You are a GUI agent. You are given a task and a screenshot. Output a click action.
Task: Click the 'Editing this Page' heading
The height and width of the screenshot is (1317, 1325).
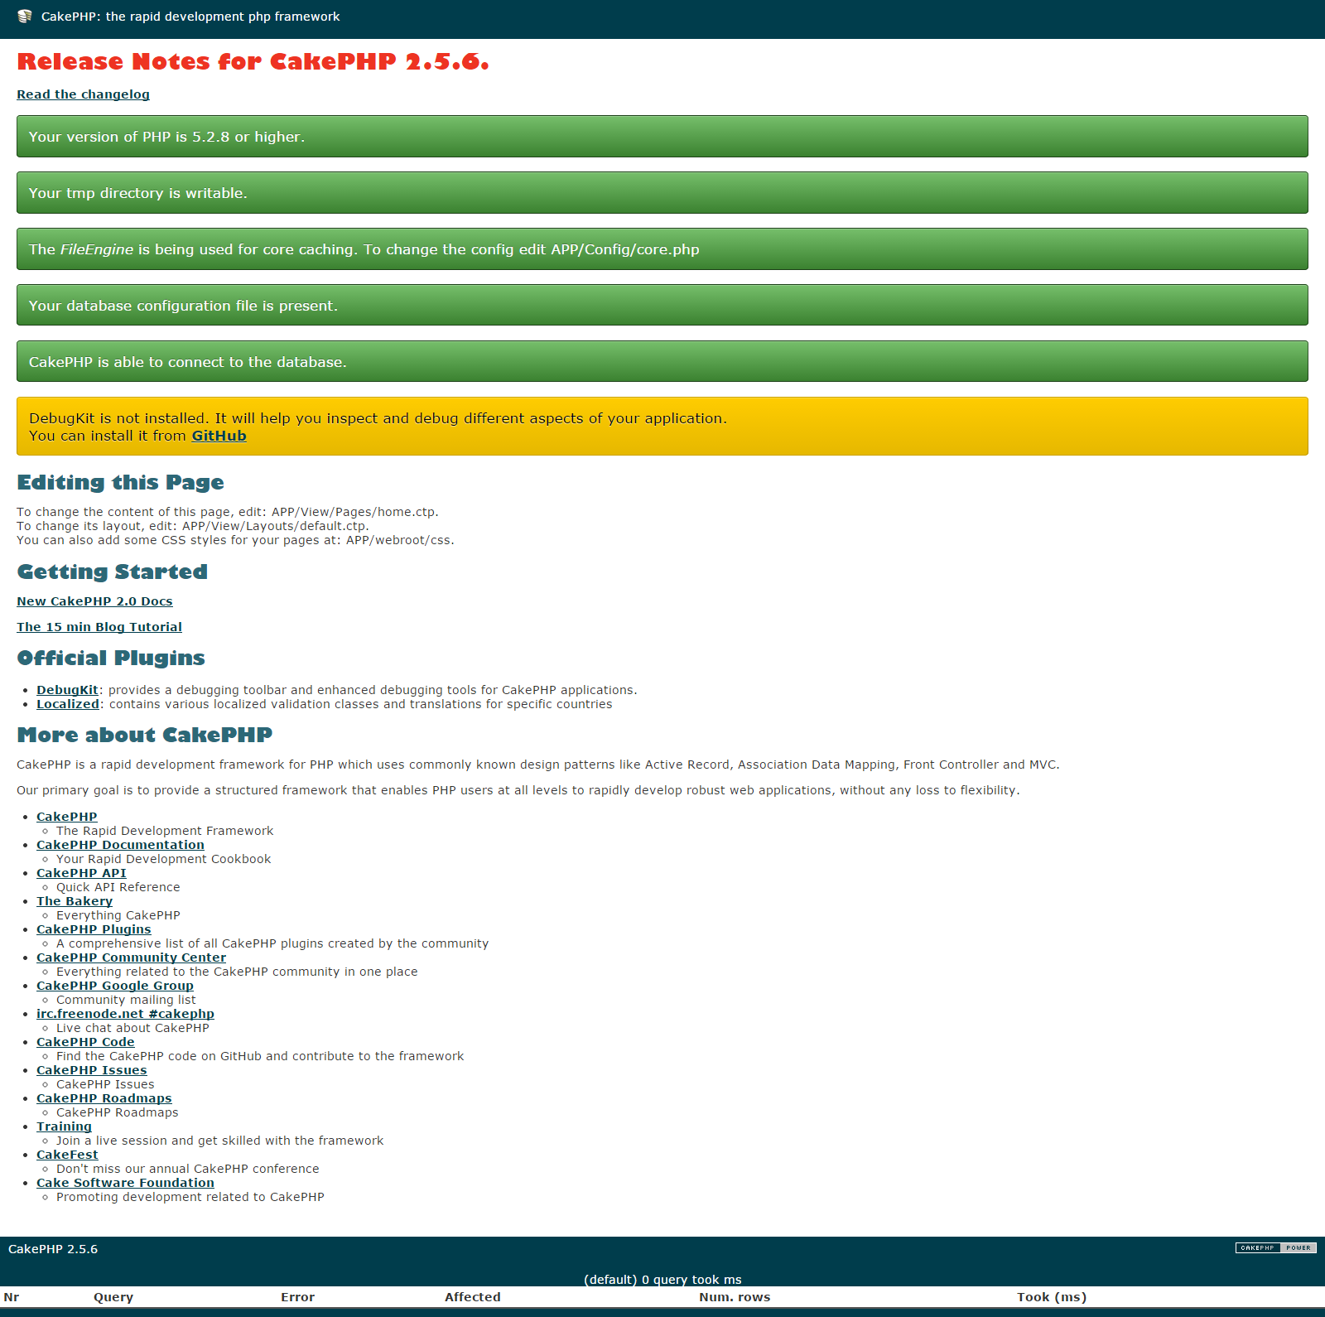coord(120,483)
